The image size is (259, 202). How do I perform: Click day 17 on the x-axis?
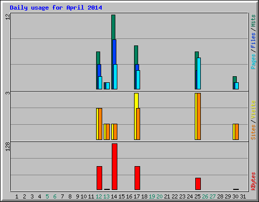click(137, 196)
